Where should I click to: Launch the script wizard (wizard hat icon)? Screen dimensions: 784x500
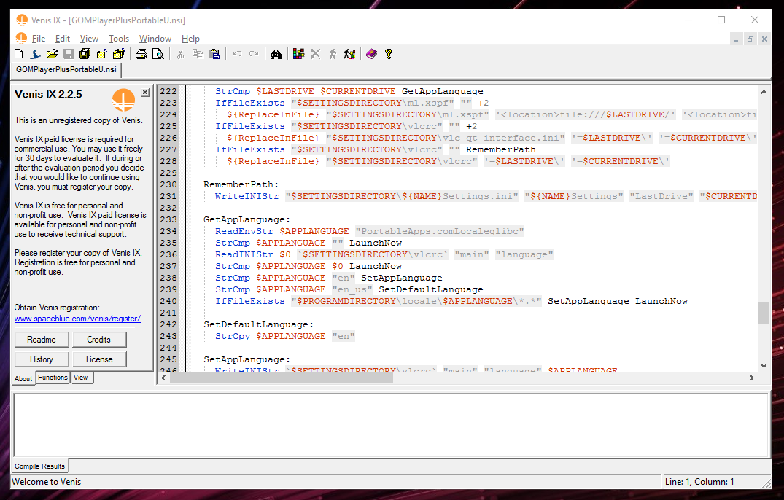click(35, 54)
